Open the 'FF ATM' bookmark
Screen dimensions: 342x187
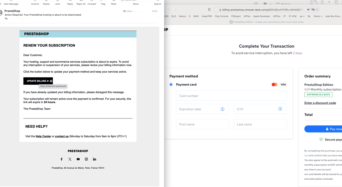pyautogui.click(x=293, y=16)
